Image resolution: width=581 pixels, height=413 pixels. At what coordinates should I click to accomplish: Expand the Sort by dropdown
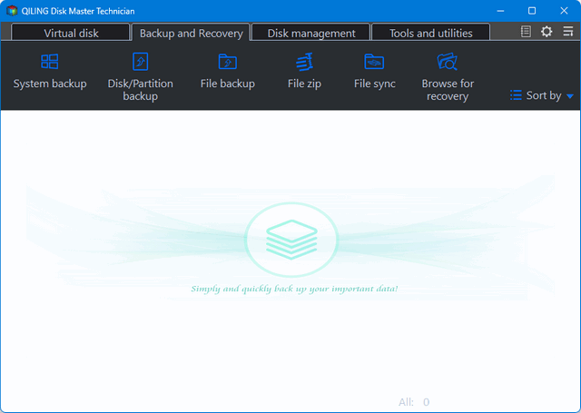[542, 95]
